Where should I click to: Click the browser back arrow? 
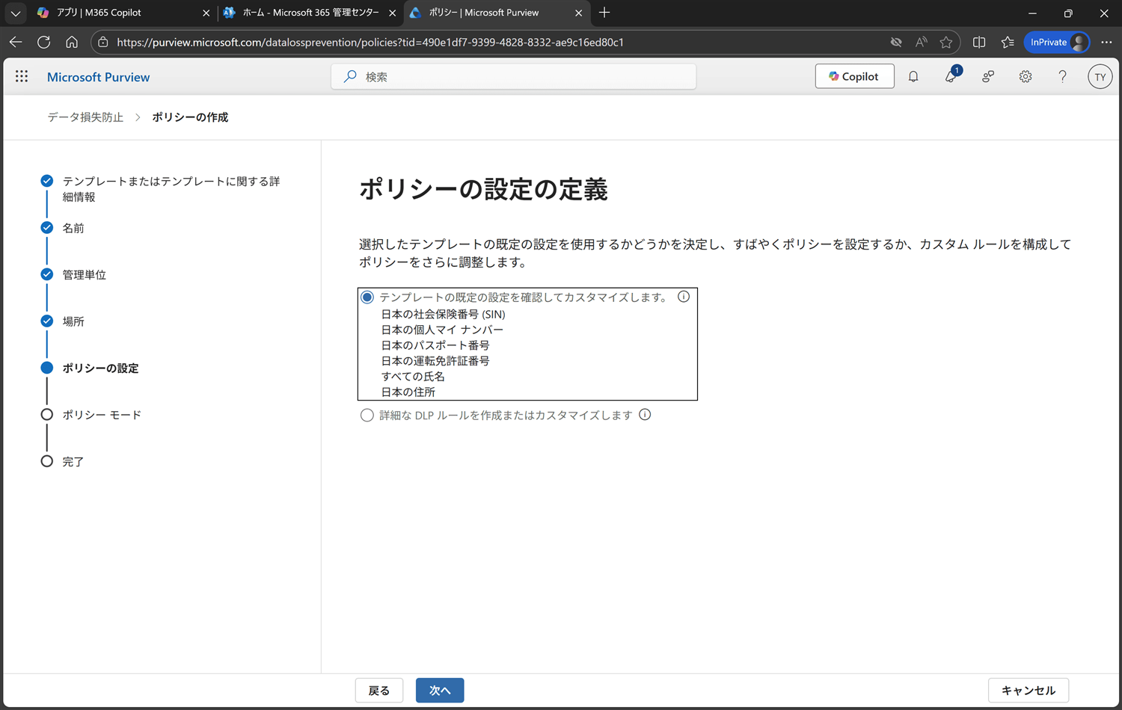16,43
